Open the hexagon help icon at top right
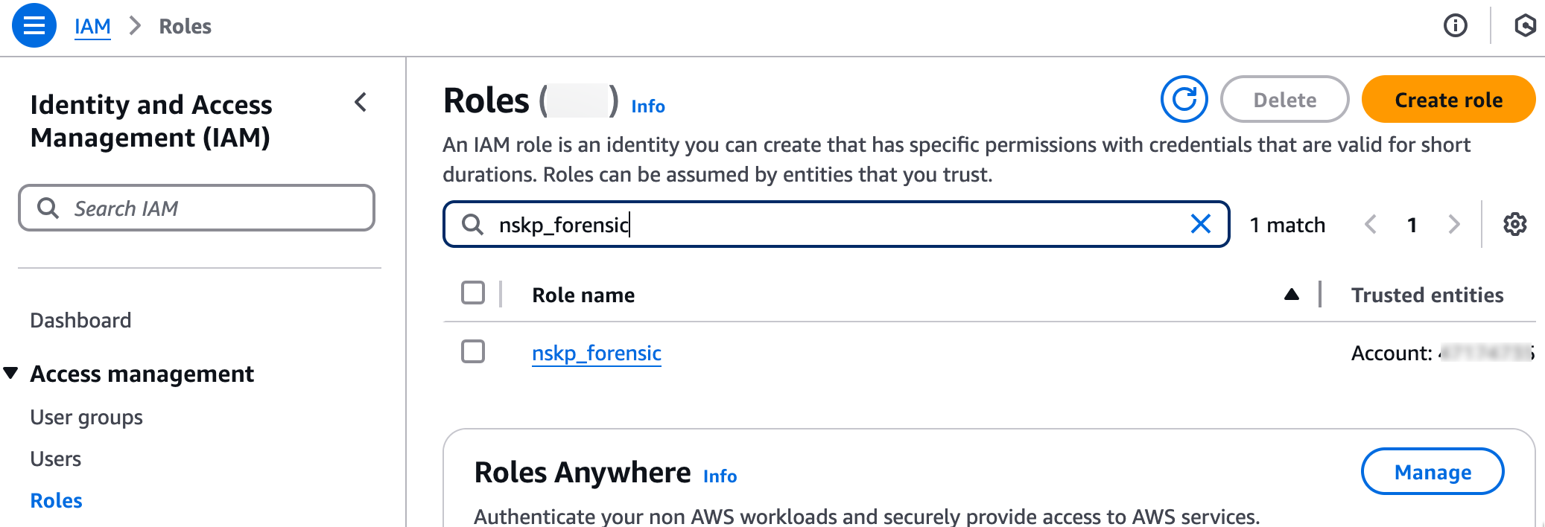The height and width of the screenshot is (527, 1545). click(x=1525, y=26)
